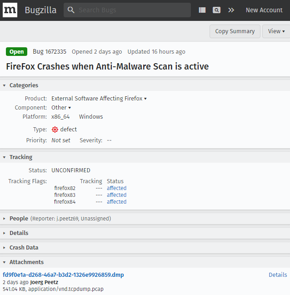Open the View dropdown menu

pos(276,31)
